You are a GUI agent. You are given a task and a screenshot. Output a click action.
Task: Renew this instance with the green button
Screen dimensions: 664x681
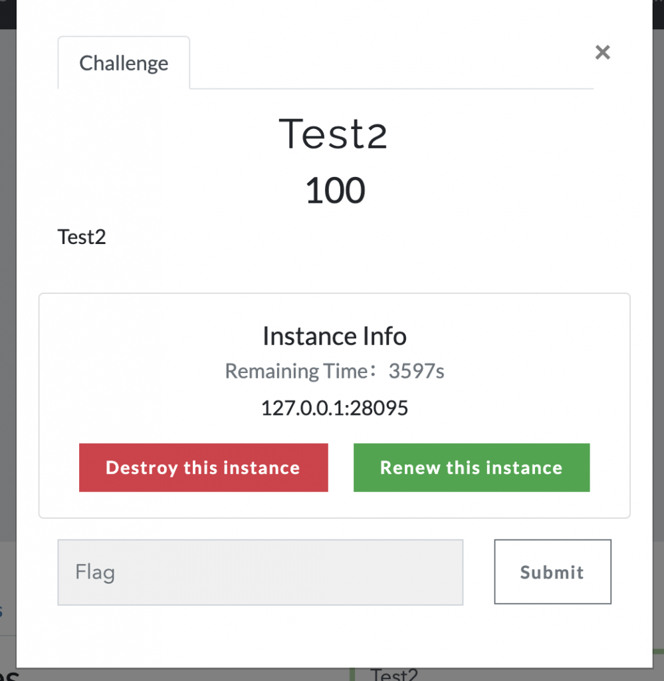471,468
